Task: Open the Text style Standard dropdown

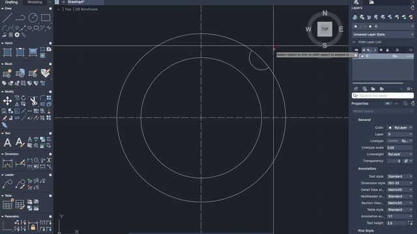Action: tap(399, 176)
